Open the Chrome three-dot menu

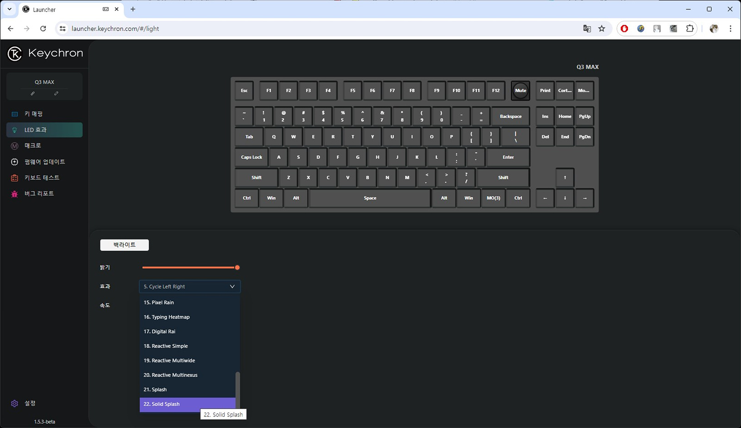730,29
